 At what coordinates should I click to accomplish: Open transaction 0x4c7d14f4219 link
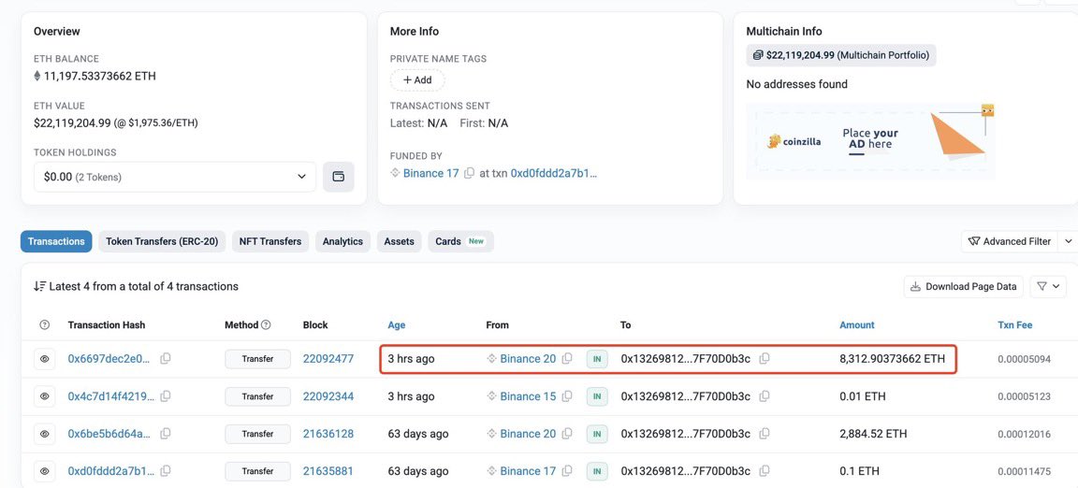pyautogui.click(x=110, y=396)
